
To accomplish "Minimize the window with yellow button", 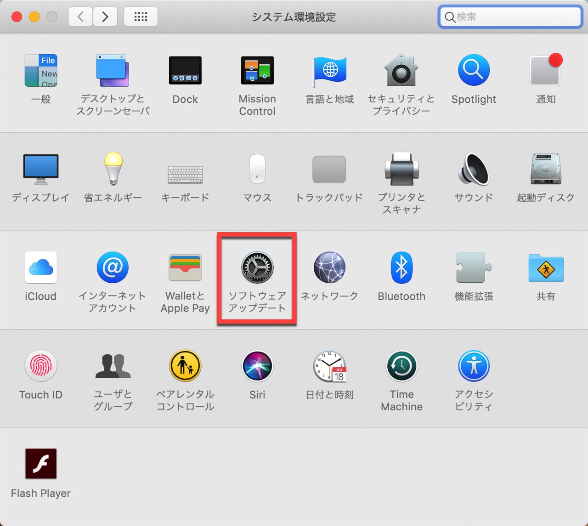I will [x=34, y=17].
